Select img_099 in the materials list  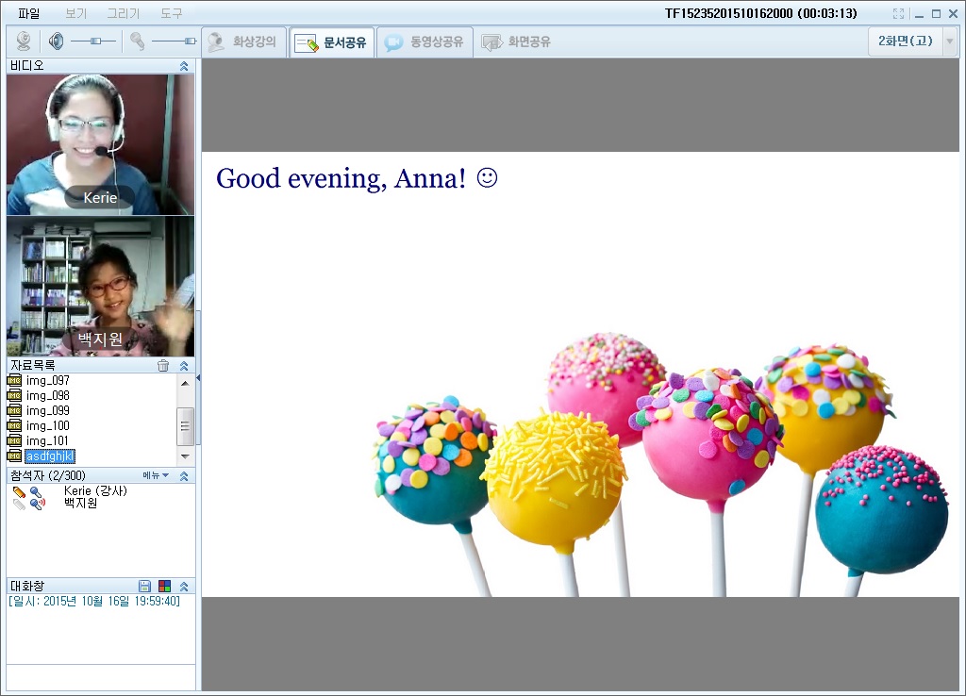click(47, 411)
